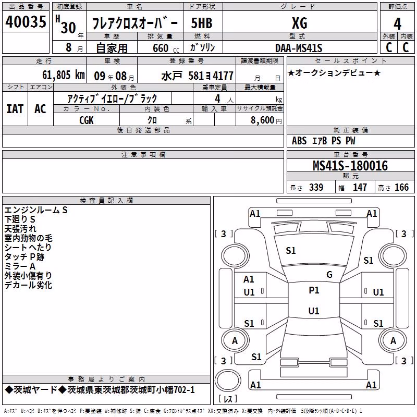Select the P1 mark on the roof diagram
This screenshot has width=417, height=417.
(314, 290)
